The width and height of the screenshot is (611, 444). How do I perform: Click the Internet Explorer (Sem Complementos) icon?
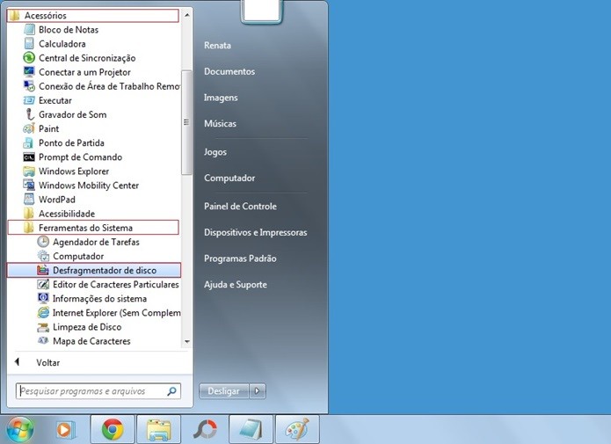(x=43, y=313)
